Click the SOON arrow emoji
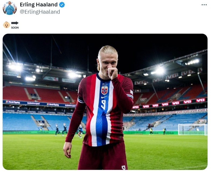 pos(15,25)
